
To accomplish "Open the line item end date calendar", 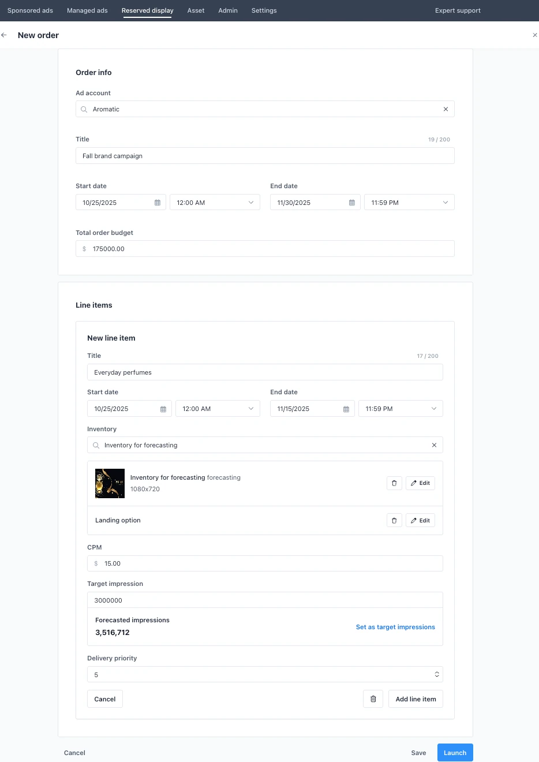I will pyautogui.click(x=346, y=409).
